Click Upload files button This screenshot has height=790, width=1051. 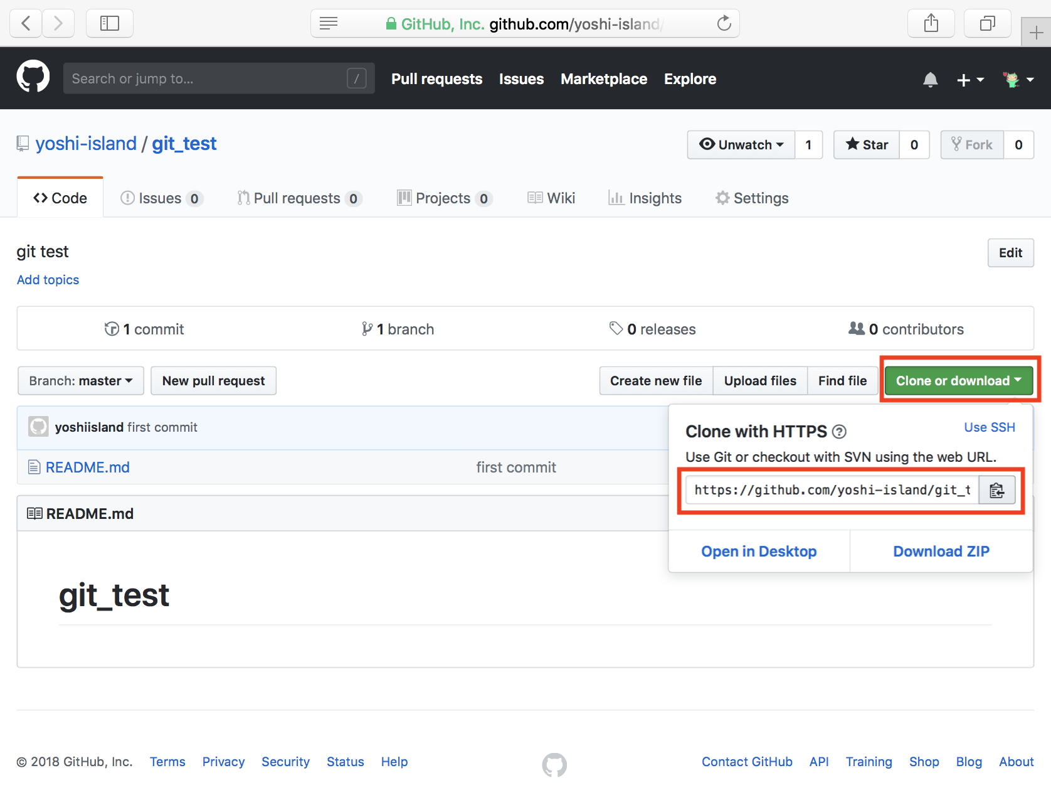point(760,381)
